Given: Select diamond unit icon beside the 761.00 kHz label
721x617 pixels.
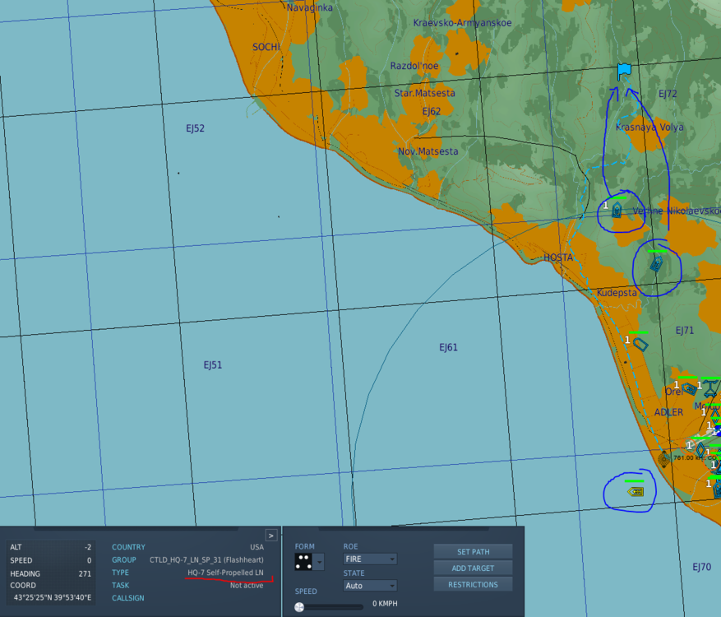Looking at the screenshot, I should [x=700, y=449].
